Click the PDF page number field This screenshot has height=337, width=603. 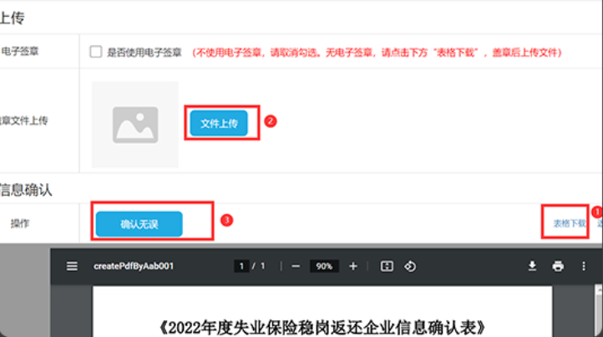pos(241,266)
